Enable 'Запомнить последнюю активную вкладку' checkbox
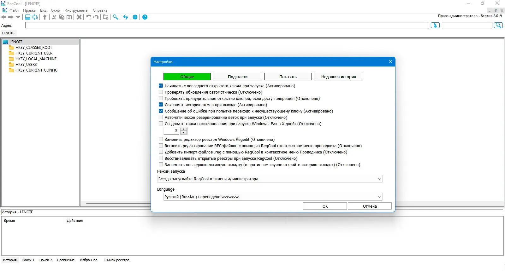This screenshot has width=505, height=271. click(161, 164)
